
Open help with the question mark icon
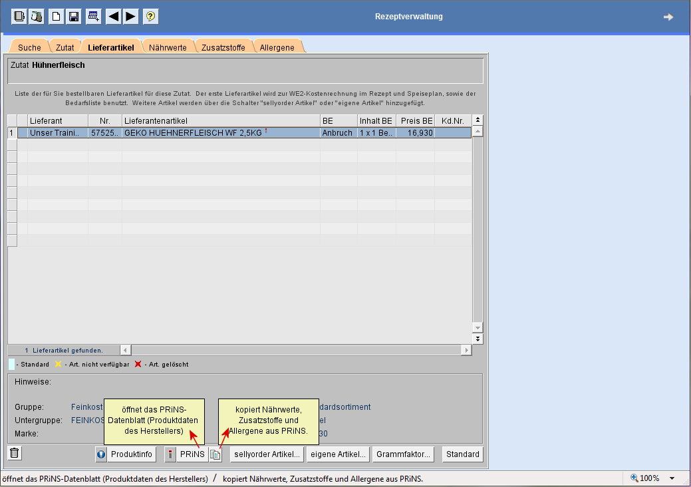(151, 17)
